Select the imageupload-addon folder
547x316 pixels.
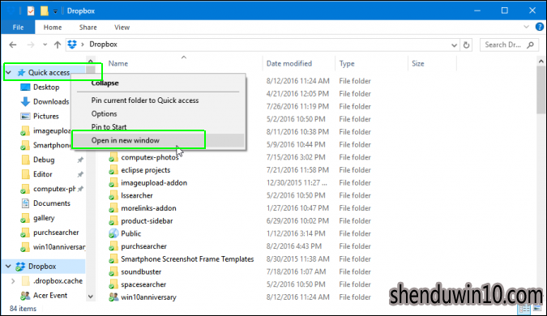coord(154,183)
